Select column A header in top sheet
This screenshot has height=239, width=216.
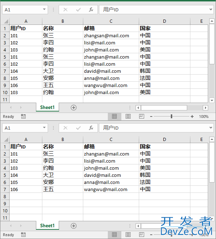(26, 21)
